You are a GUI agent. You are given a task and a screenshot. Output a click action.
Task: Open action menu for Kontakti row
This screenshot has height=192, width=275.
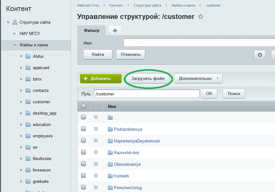pos(96,176)
